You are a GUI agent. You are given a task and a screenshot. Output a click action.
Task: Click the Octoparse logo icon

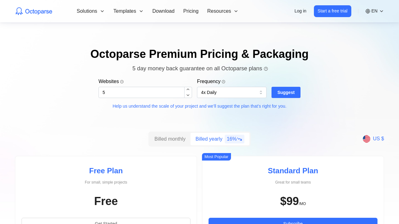click(19, 11)
